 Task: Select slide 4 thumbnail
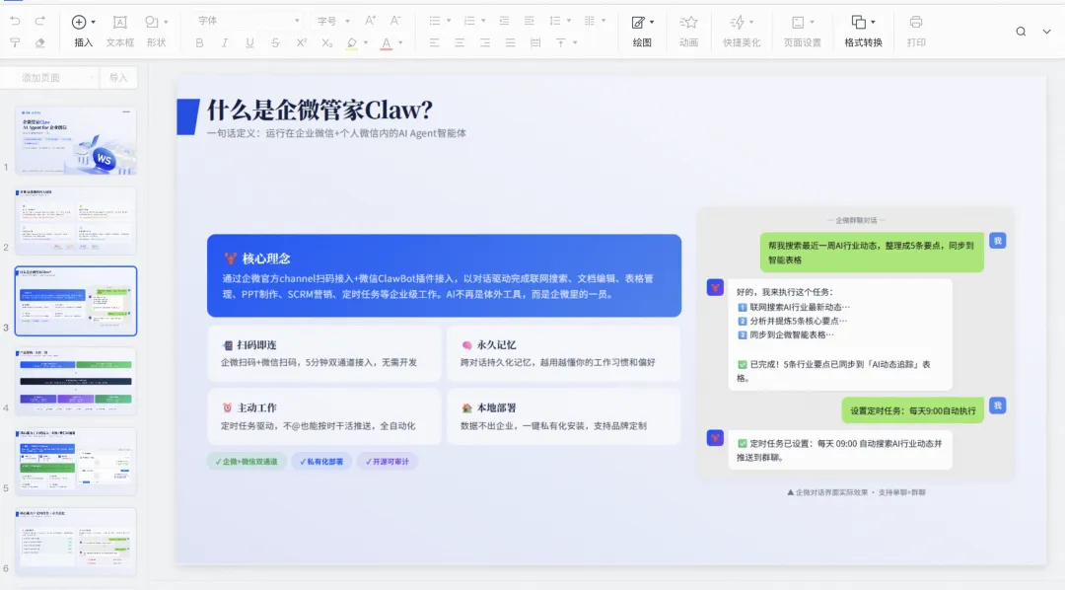coord(75,381)
